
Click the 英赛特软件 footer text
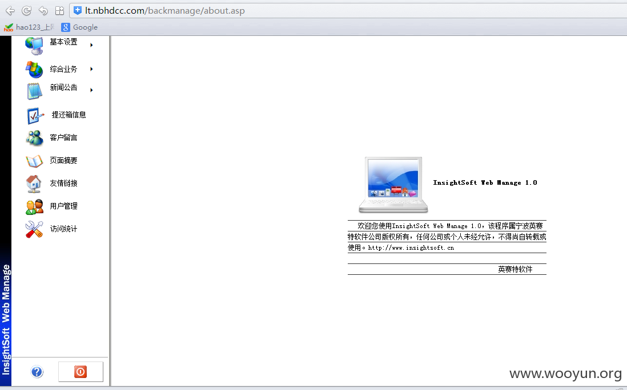[x=515, y=270]
